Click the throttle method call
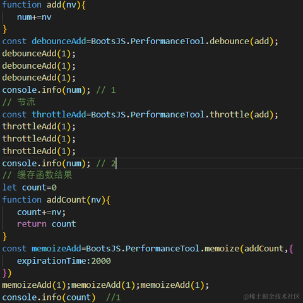 point(229,115)
